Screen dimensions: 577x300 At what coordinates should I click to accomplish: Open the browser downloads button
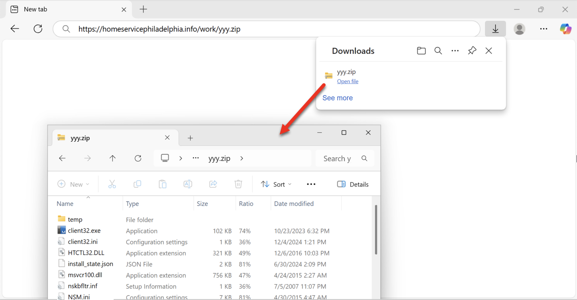[495, 29]
